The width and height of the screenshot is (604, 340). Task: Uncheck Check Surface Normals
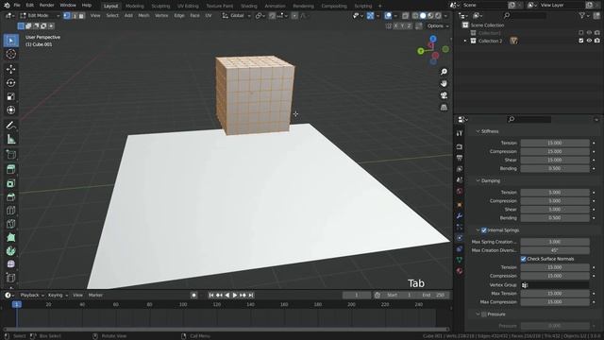click(x=523, y=259)
